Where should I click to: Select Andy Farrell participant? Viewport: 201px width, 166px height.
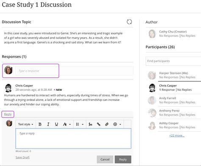pos(167,98)
